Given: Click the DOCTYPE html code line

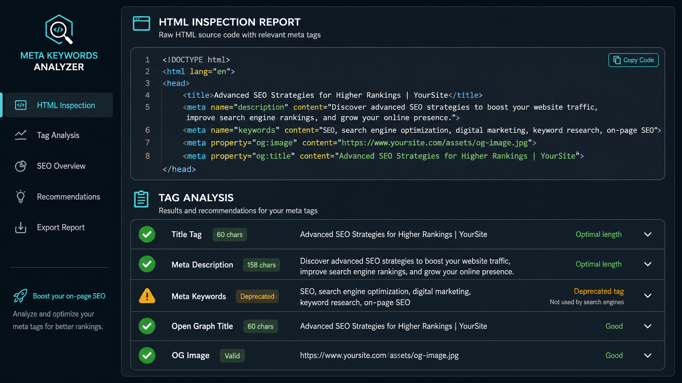Looking at the screenshot, I should pyautogui.click(x=196, y=60).
